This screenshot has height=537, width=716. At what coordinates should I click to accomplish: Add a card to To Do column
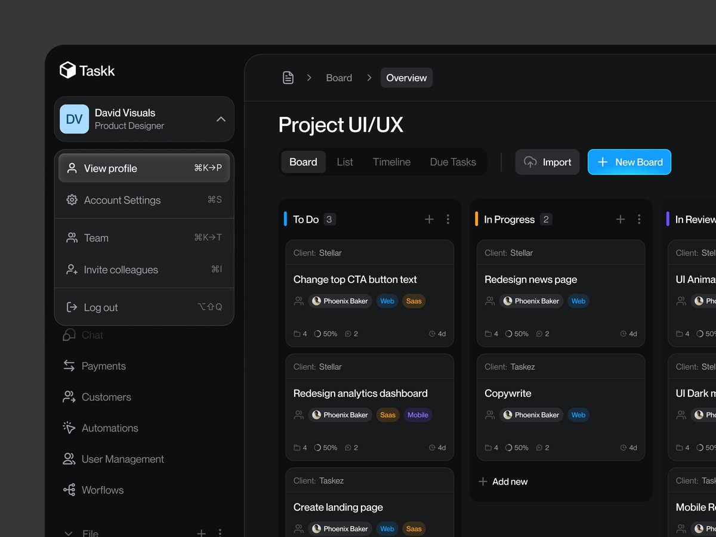[x=429, y=219]
